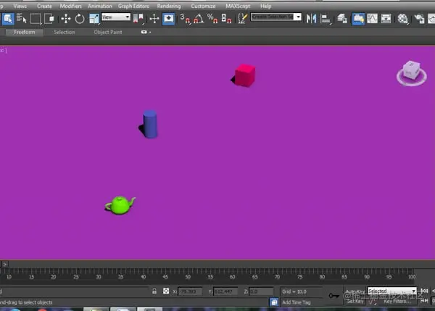Viewport: 435px width, 311px height.
Task: Open the Manage Layers dialog
Action: [342, 19]
